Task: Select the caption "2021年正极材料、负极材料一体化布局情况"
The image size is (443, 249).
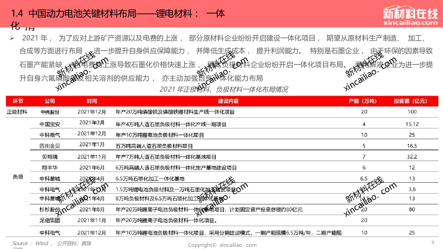Action: tap(224, 89)
